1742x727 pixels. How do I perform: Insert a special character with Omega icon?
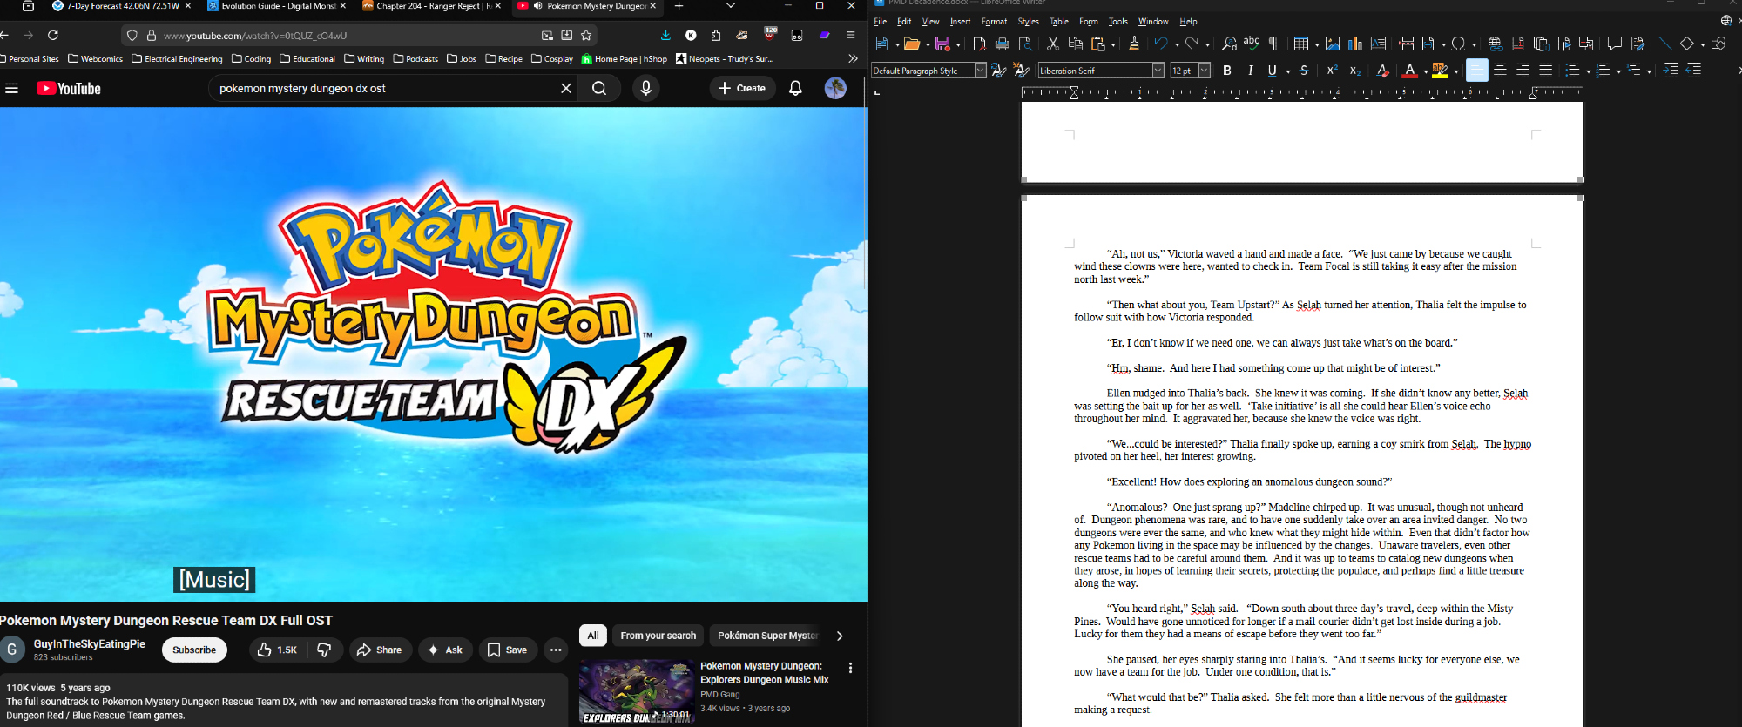1458,44
